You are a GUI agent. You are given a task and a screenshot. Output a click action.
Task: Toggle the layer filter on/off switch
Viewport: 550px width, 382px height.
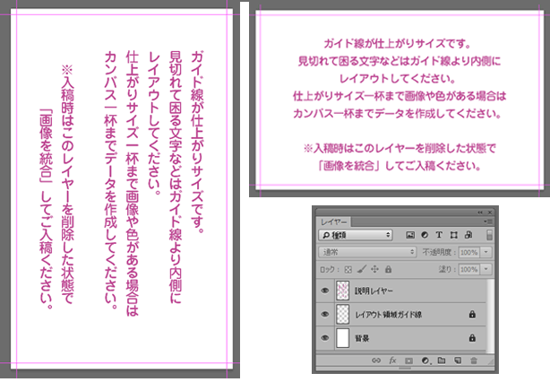pyautogui.click(x=489, y=235)
